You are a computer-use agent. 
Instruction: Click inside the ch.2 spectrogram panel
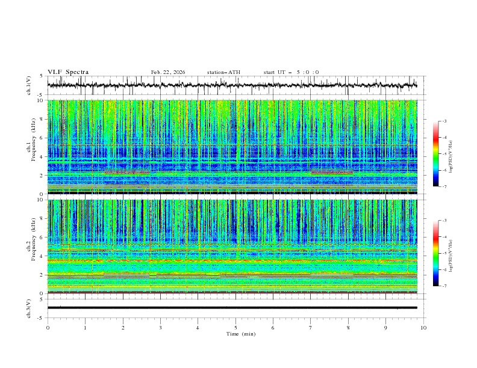pyautogui.click(x=235, y=246)
